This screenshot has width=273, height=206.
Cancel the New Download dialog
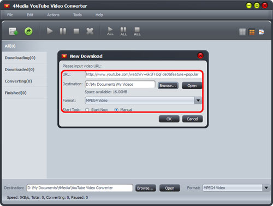192,119
